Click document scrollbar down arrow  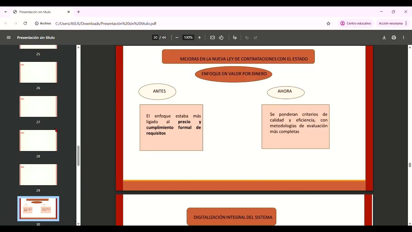coord(410,223)
